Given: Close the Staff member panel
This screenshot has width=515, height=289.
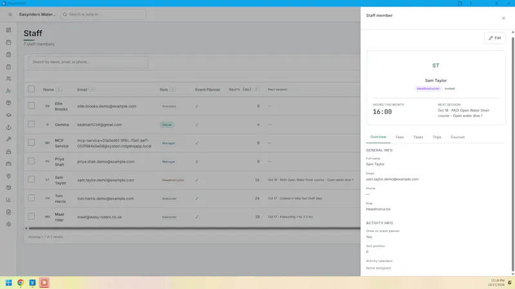Looking at the screenshot, I should click(503, 19).
